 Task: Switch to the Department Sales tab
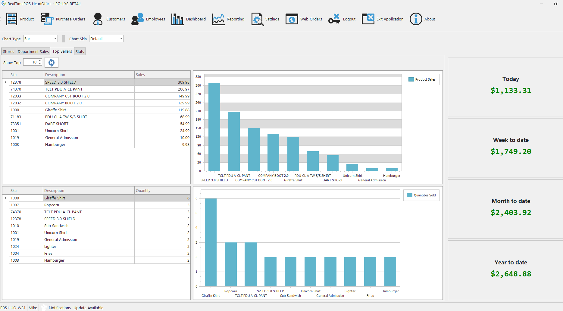click(33, 51)
